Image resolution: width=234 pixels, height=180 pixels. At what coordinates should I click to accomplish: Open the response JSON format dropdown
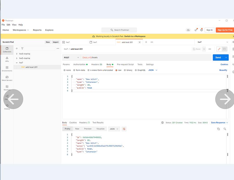[x=114, y=129]
